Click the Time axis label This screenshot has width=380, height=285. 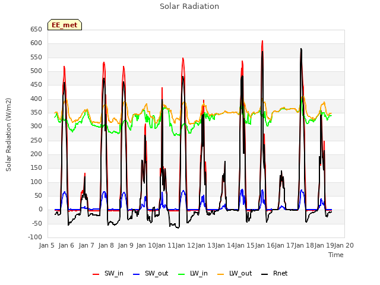336,255
